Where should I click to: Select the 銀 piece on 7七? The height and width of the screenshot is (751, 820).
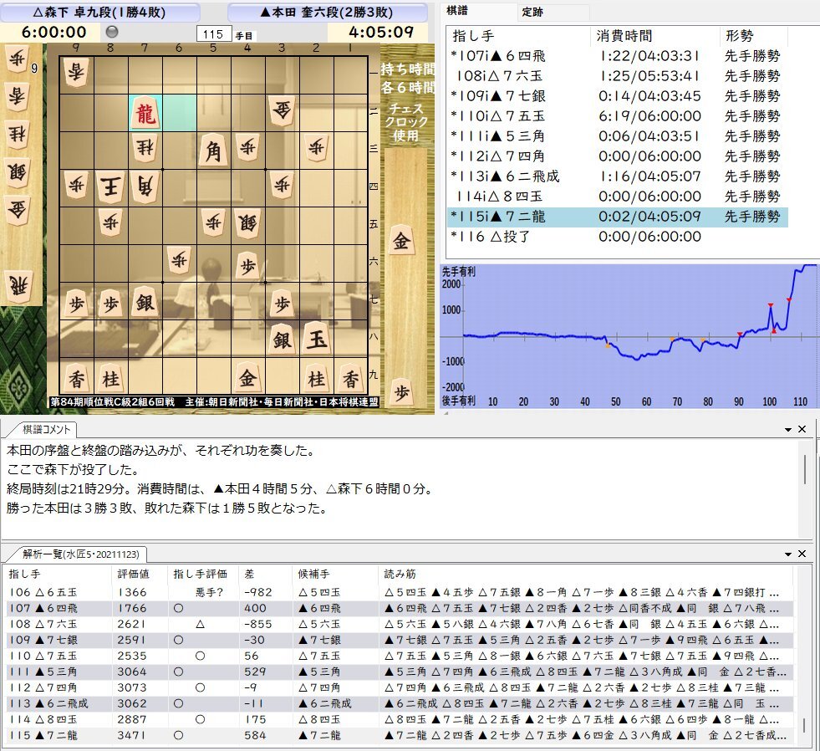point(145,302)
